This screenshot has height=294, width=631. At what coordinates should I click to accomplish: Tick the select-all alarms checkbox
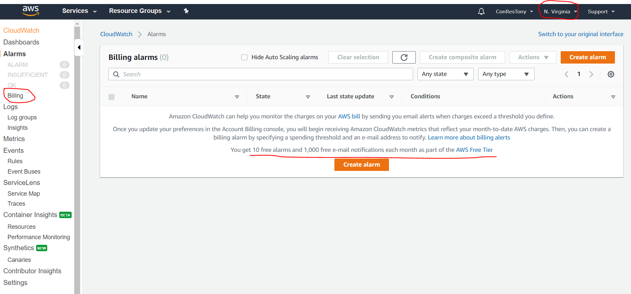111,97
